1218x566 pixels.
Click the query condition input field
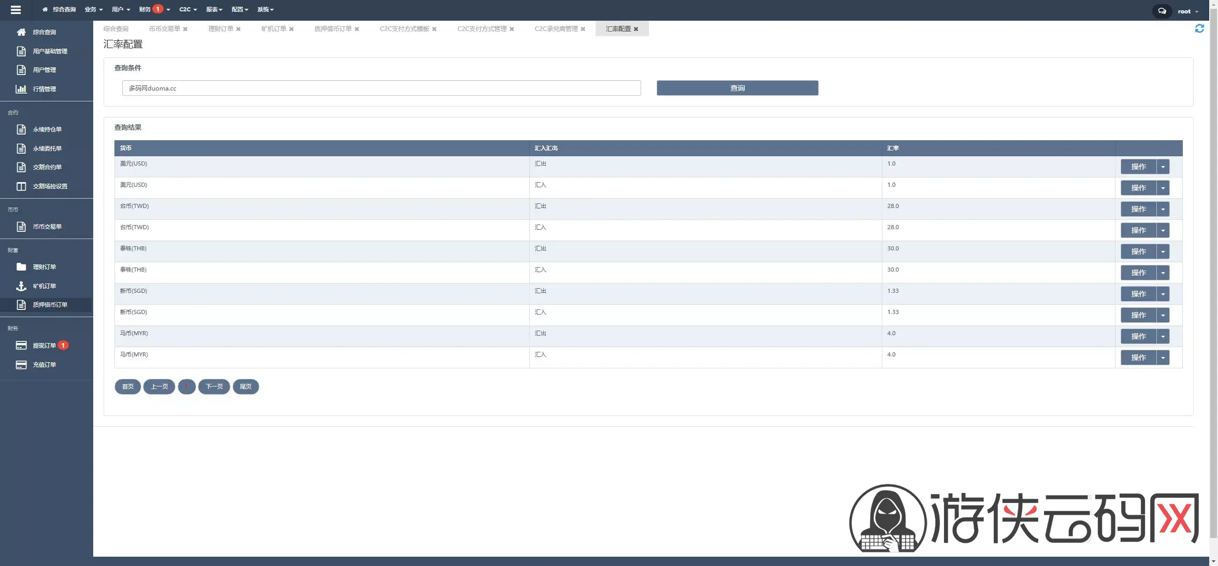[x=382, y=88]
